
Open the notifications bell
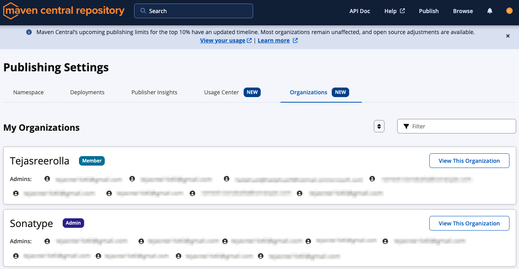pos(490,11)
